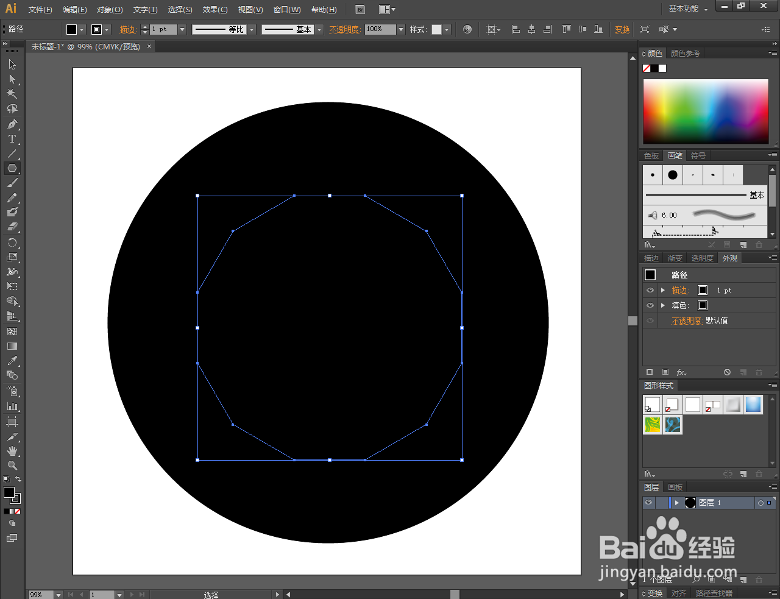Choose the Column Graph tool
This screenshot has height=599, width=780.
12,406
